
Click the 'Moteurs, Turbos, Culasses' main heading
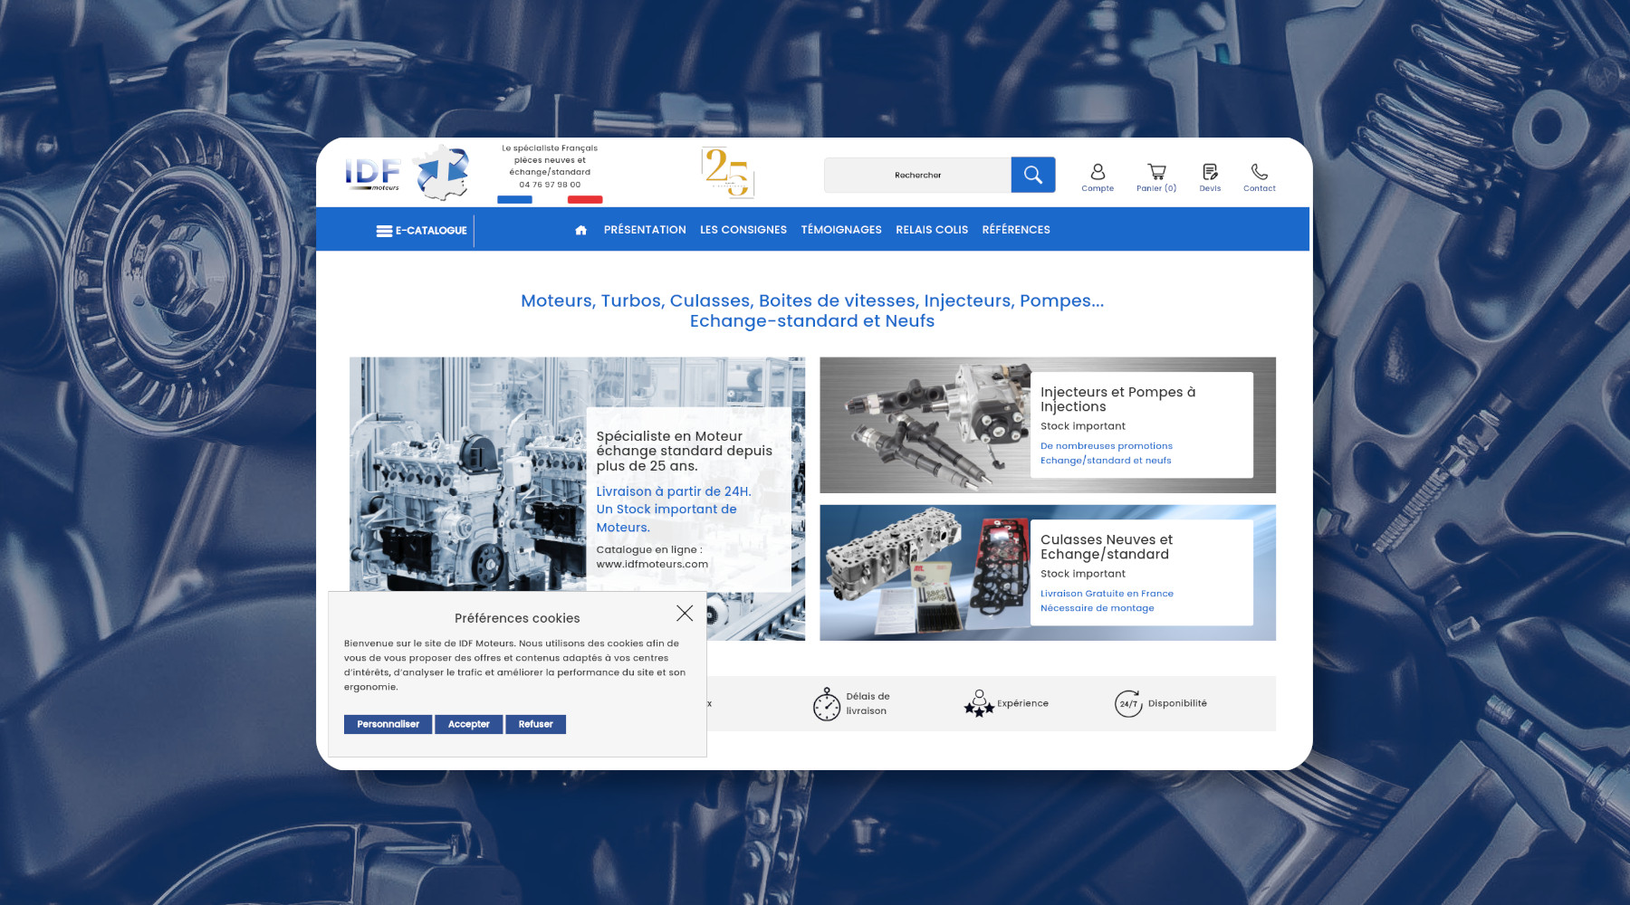point(812,310)
